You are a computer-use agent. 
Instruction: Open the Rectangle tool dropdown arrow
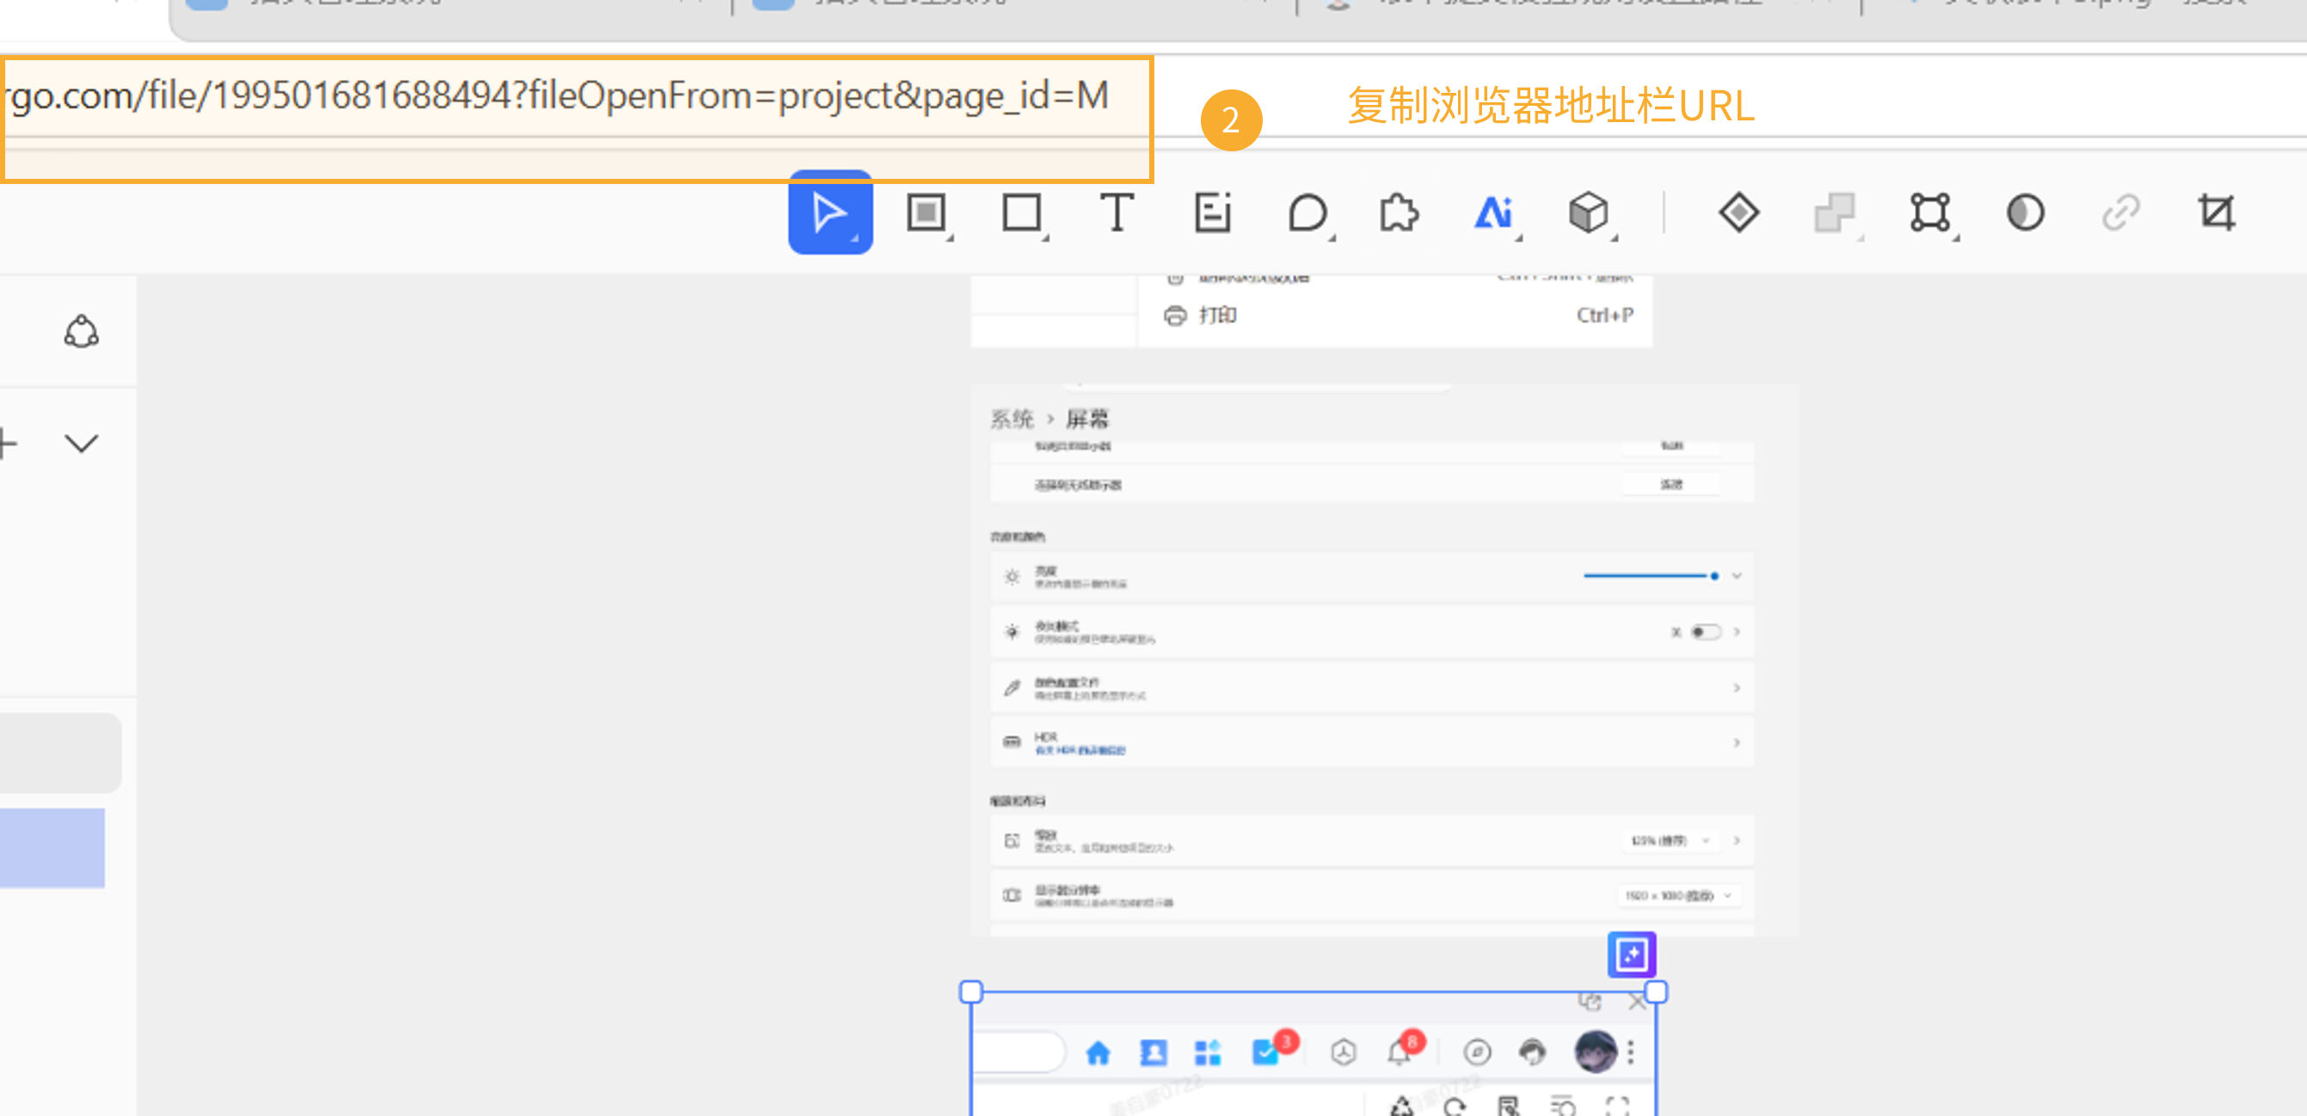(x=1045, y=238)
